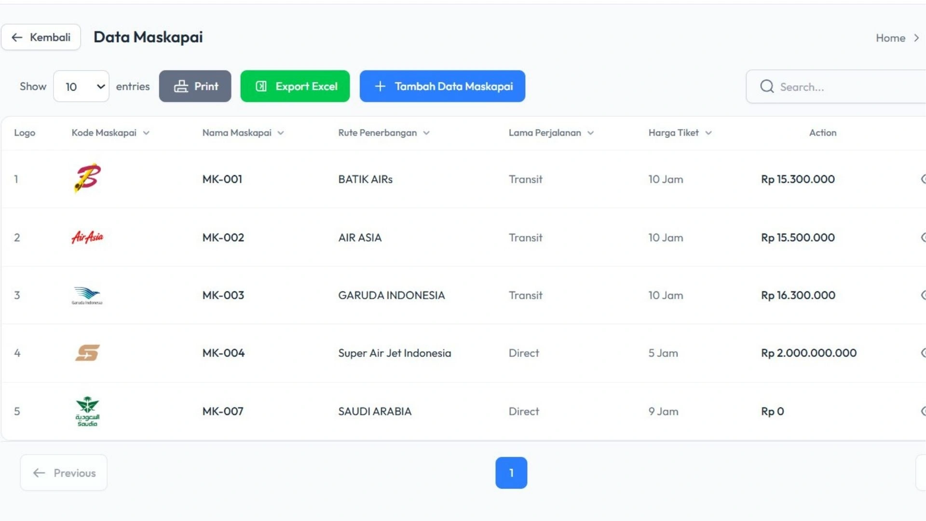Click the Saudia airline logo
This screenshot has height=521, width=926.
click(87, 411)
